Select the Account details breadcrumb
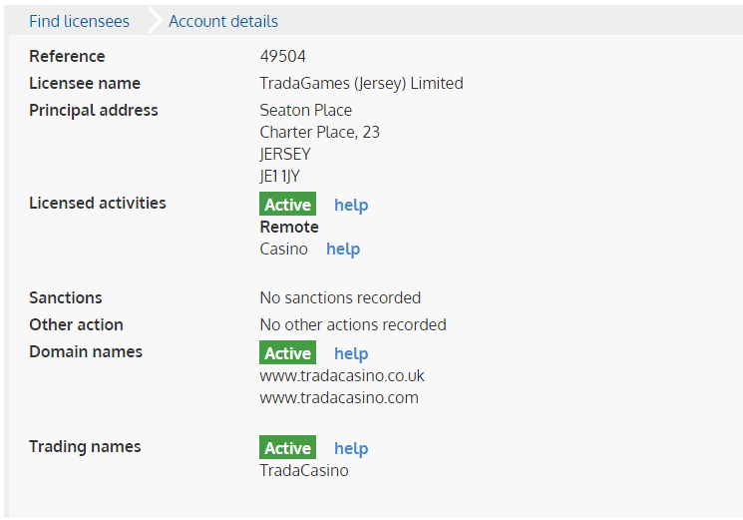This screenshot has height=520, width=743. click(223, 21)
